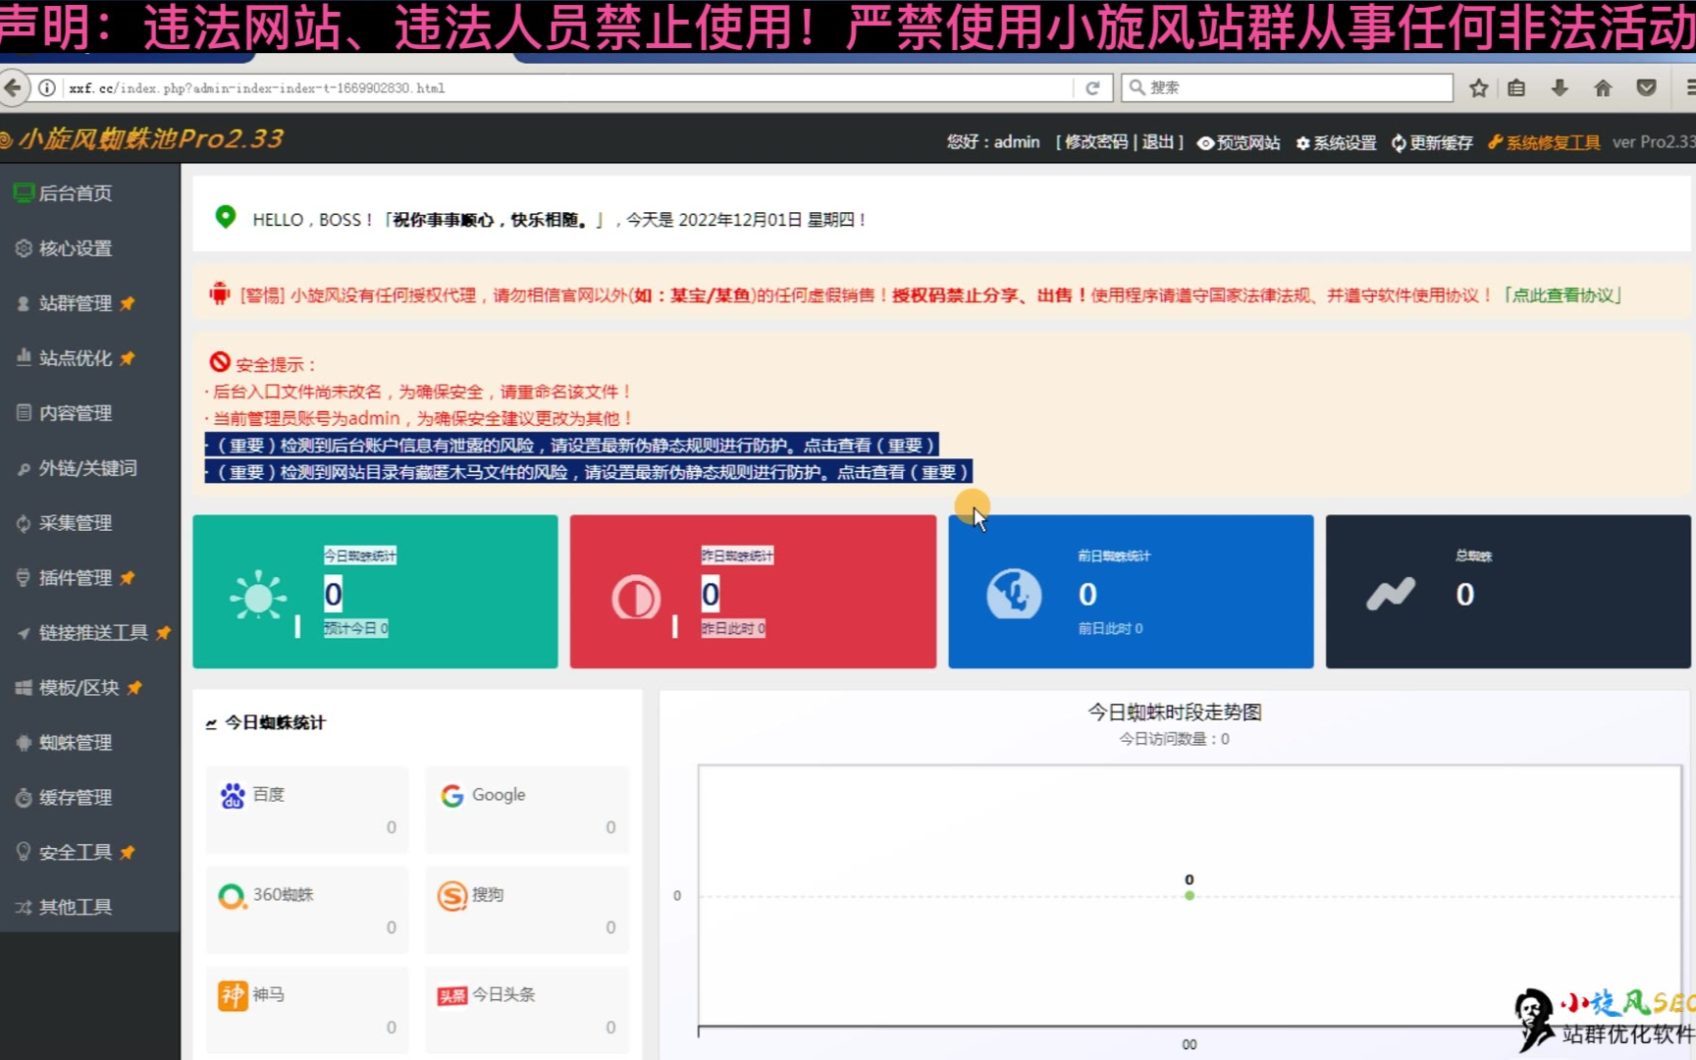Viewport: 1696px width, 1060px height.
Task: Click the browser back arrow button
Action: (13, 88)
